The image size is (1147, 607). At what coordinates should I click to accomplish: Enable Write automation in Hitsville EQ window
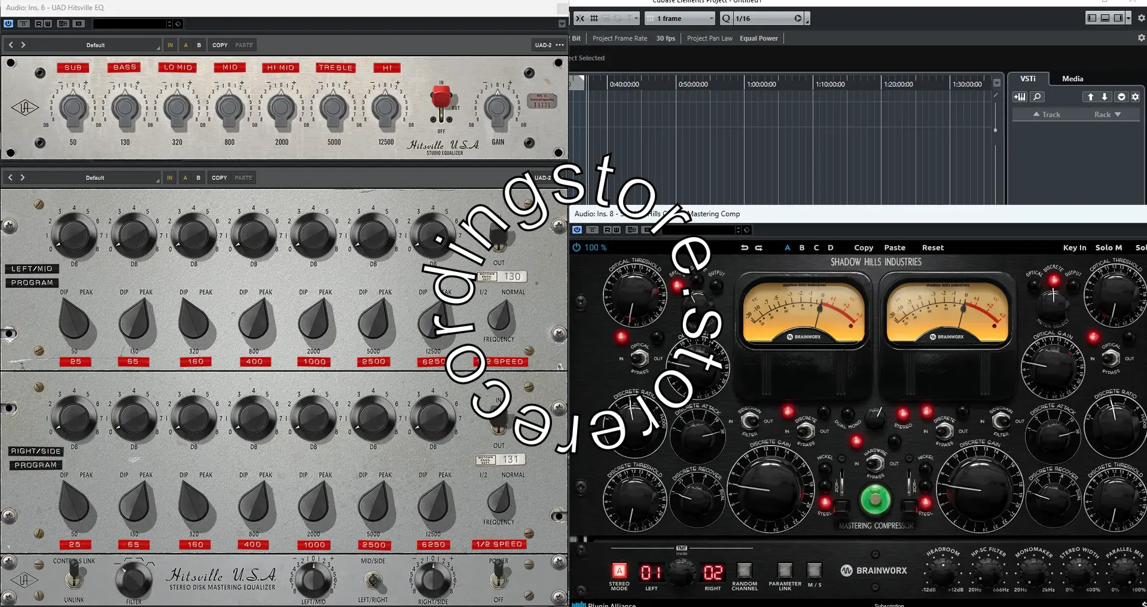pyautogui.click(x=48, y=24)
